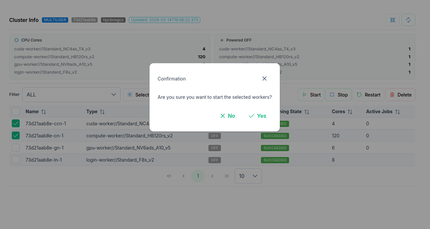The image size is (430, 229).
Task: Toggle the select-all header checkbox
Action: point(16,111)
